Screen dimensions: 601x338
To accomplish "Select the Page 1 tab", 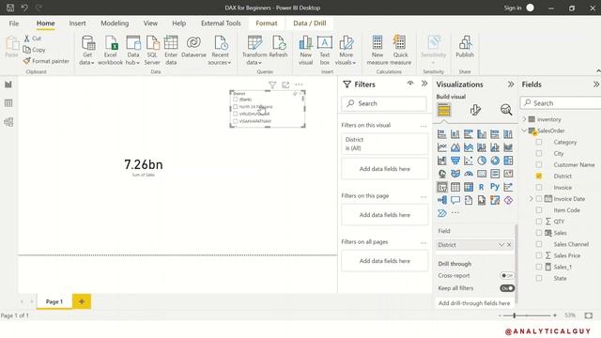I will [54, 301].
